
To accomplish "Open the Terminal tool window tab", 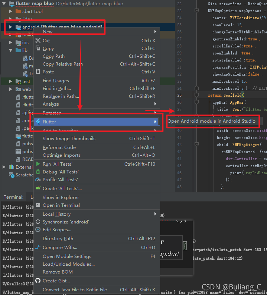I will 13,197.
